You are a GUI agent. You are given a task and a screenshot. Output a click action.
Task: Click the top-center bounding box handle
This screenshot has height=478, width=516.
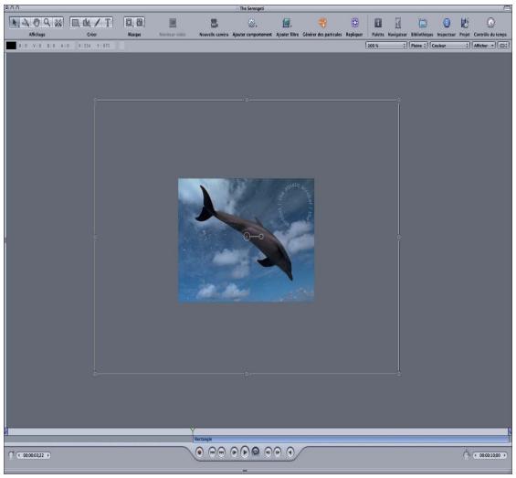point(247,100)
